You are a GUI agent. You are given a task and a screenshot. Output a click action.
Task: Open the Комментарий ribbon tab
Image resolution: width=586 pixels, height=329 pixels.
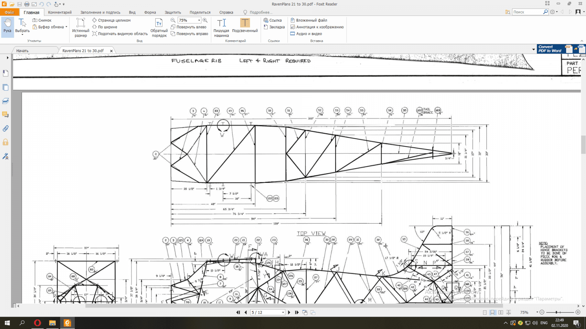[60, 12]
